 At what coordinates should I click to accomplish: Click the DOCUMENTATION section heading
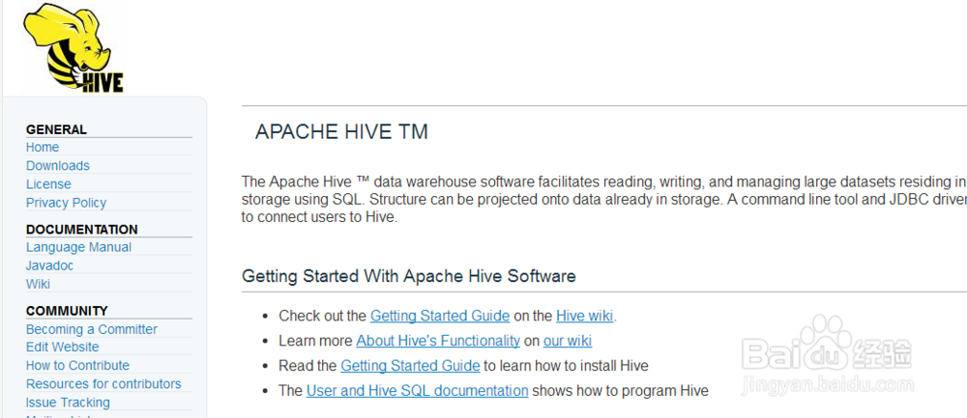pos(81,230)
